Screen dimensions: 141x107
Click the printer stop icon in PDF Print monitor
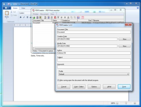[34, 18]
